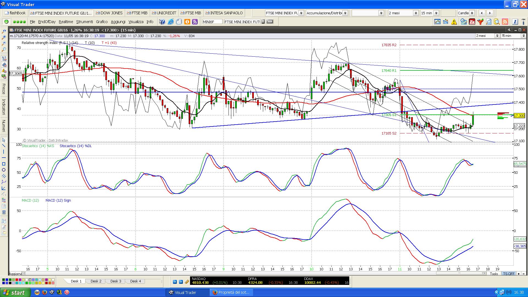Click the blue italic I icon
This screenshot has height=297, width=528.
[x=515, y=22]
